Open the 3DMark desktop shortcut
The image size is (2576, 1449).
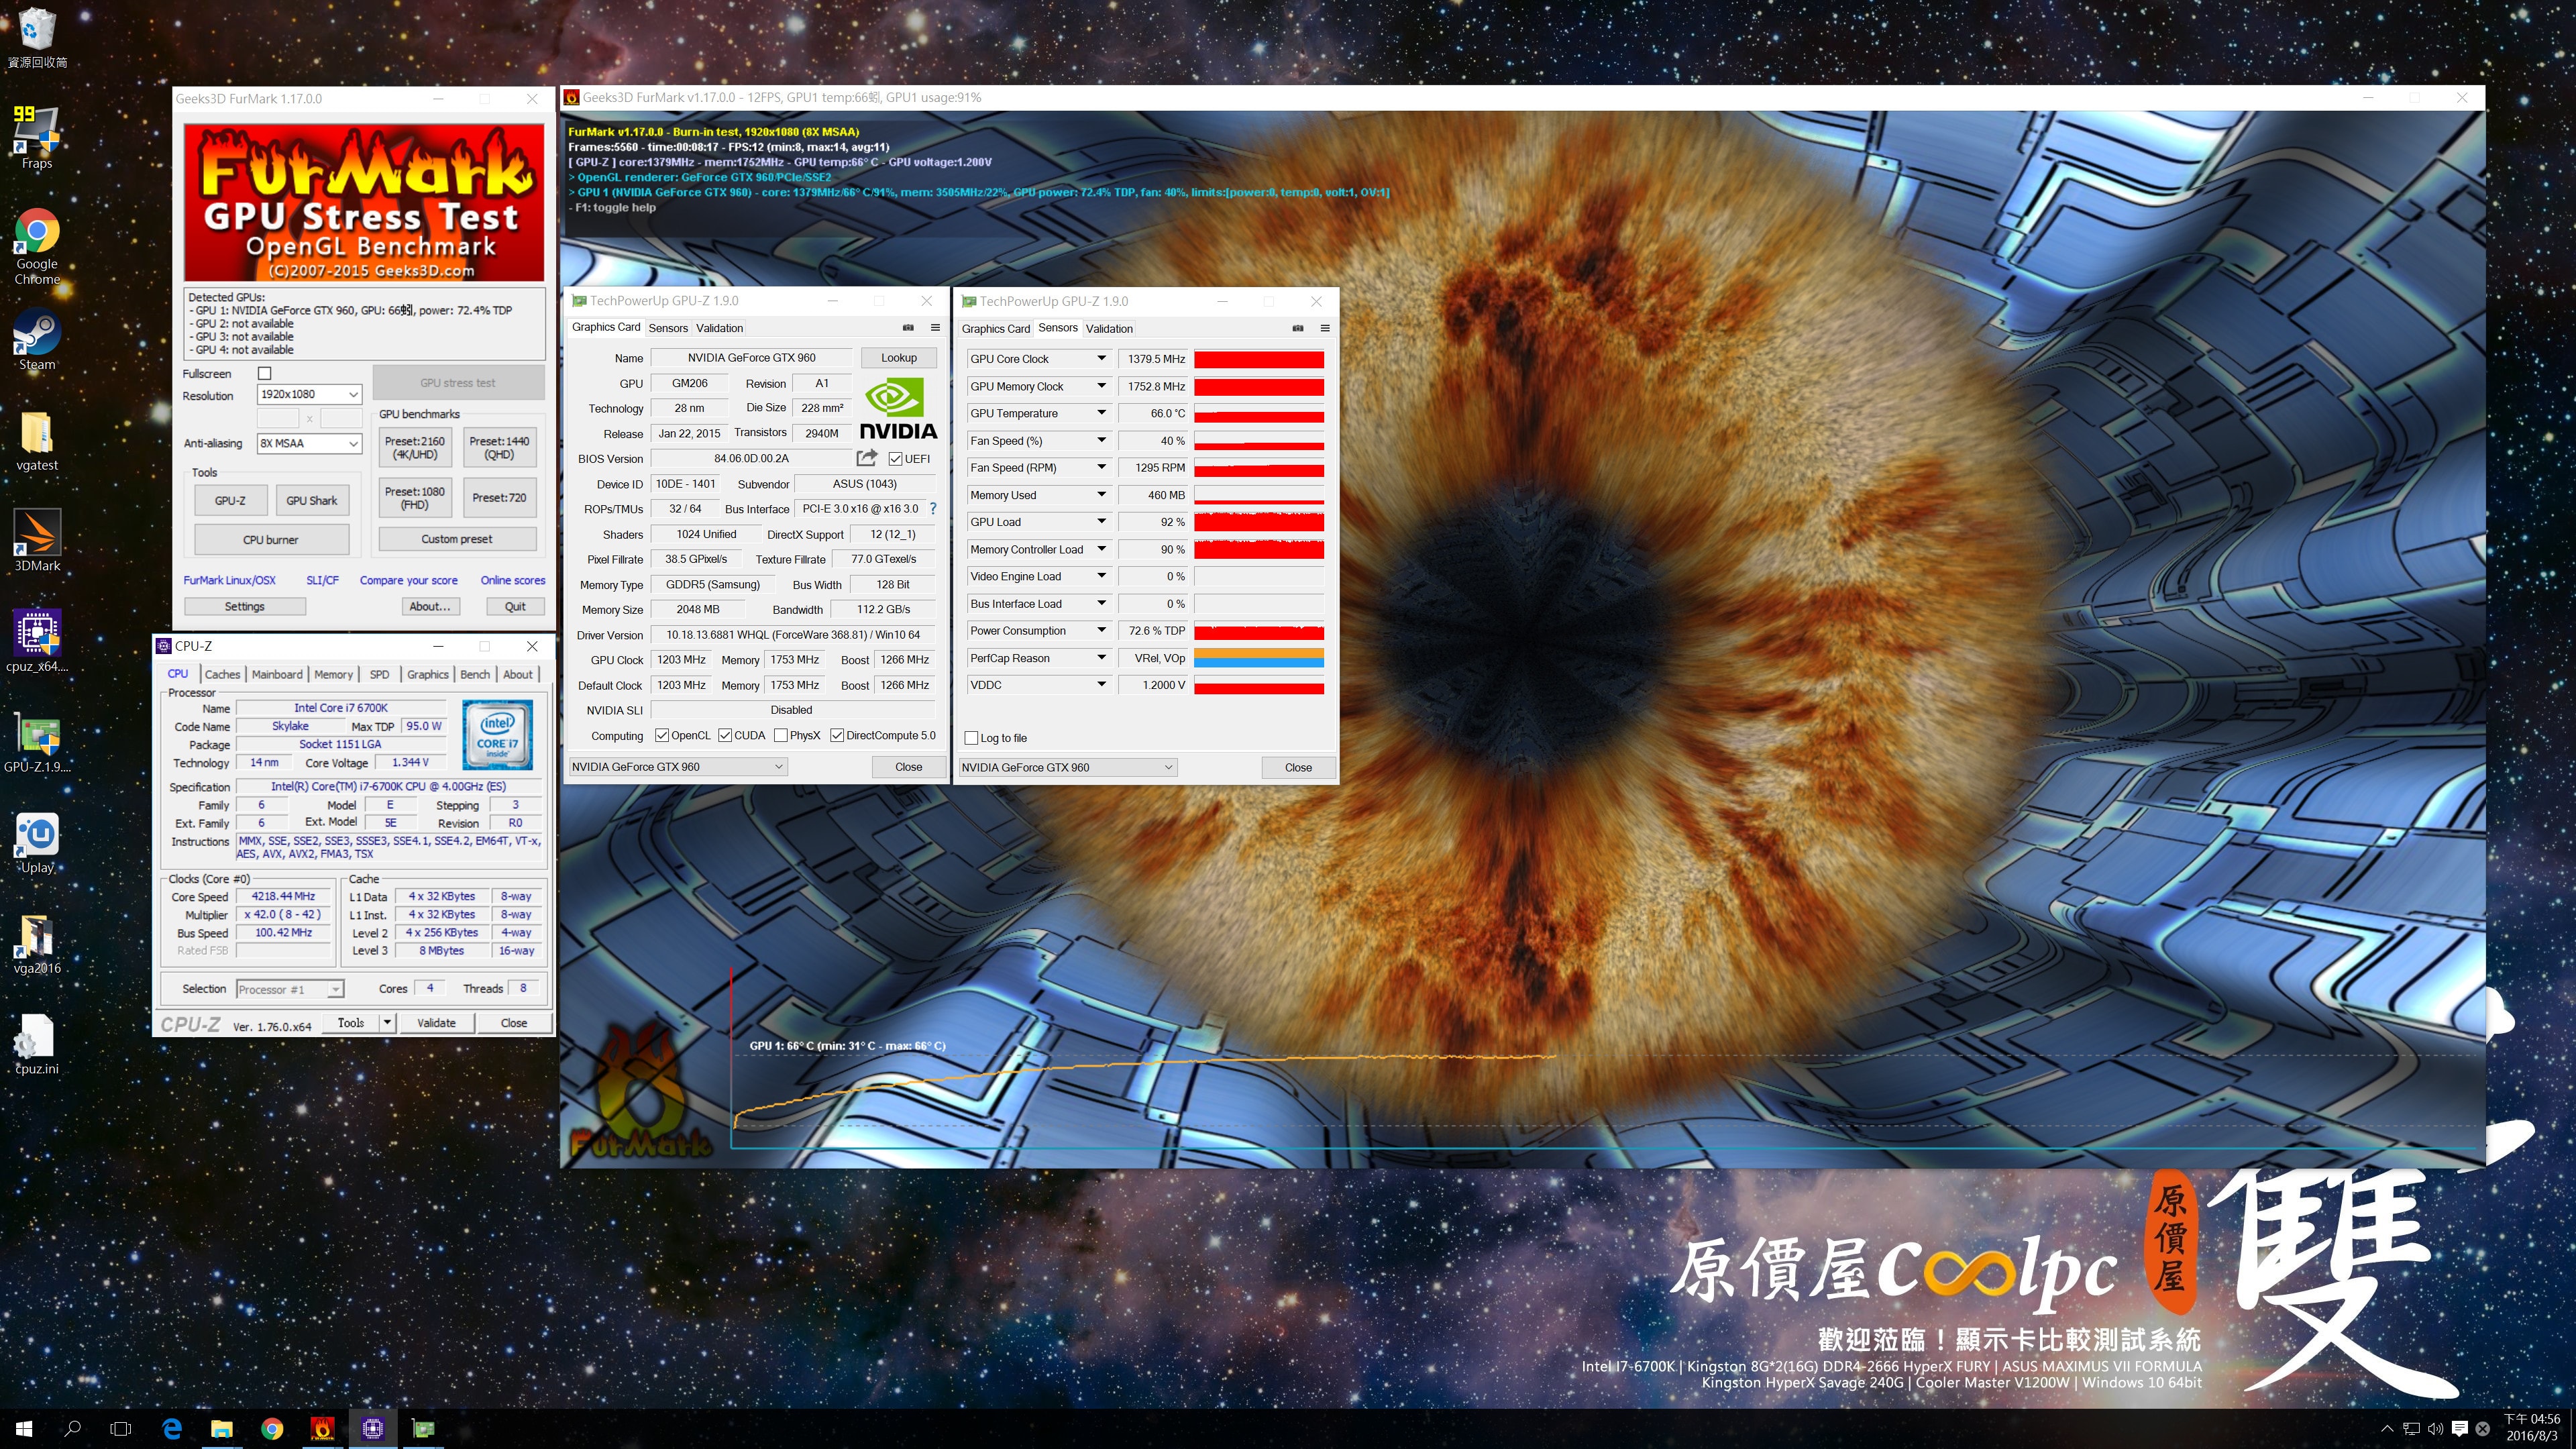click(x=37, y=541)
